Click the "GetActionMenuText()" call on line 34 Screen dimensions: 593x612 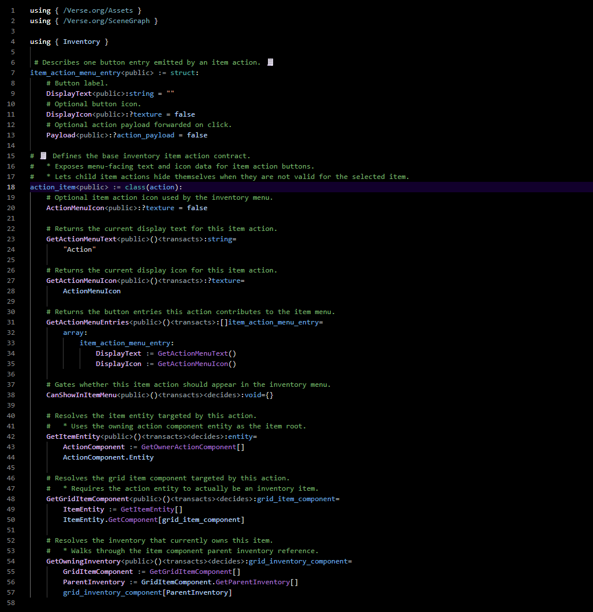point(197,353)
